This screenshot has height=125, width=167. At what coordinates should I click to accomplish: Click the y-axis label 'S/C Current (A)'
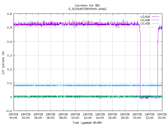3,63
